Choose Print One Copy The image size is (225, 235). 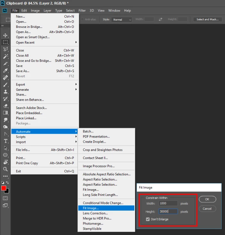click(x=45, y=163)
